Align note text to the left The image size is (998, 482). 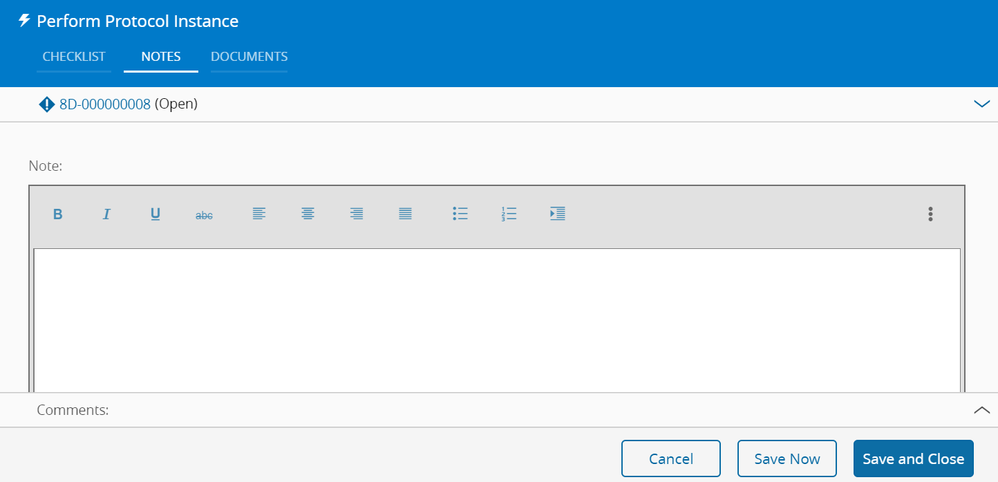click(x=259, y=214)
